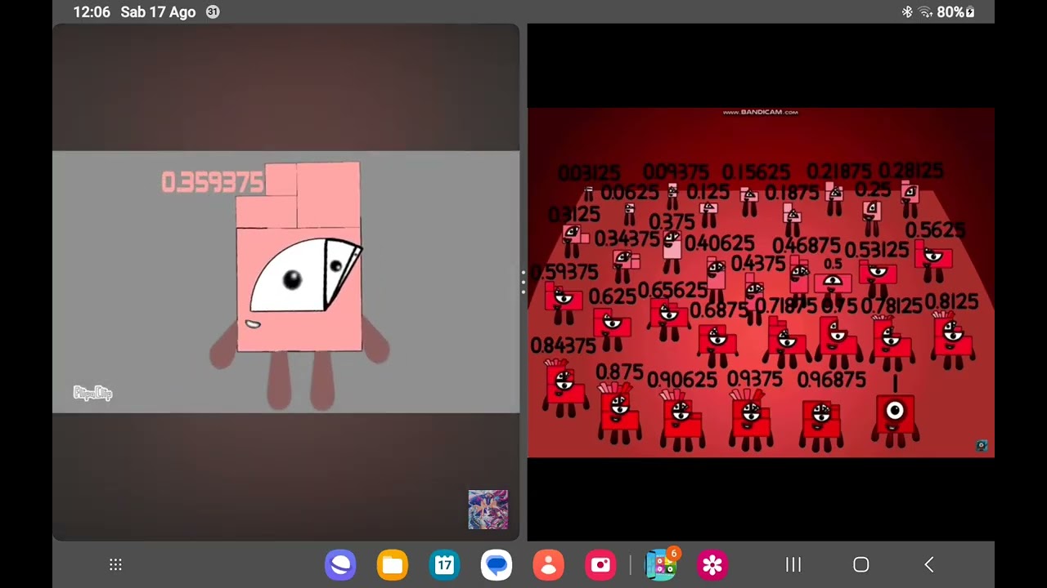Viewport: 1047px width, 588px height.
Task: Tap the 31 notification count badge
Action: pos(213,12)
